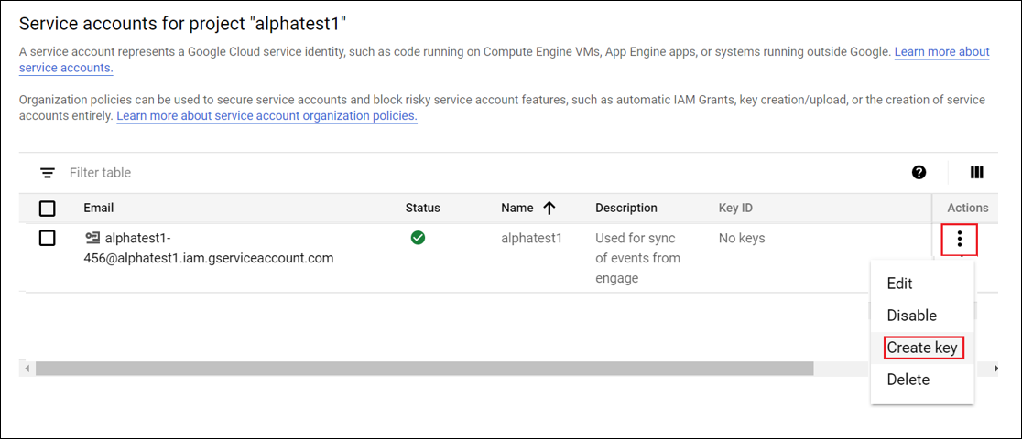Open the table help icon
Viewport: 1022px width, 439px height.
[x=919, y=173]
